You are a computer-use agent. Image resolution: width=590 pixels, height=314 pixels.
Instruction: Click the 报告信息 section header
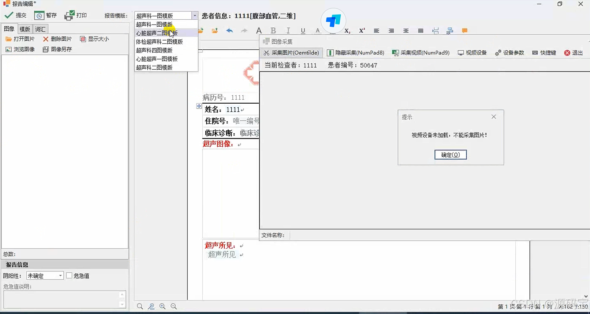coord(65,264)
